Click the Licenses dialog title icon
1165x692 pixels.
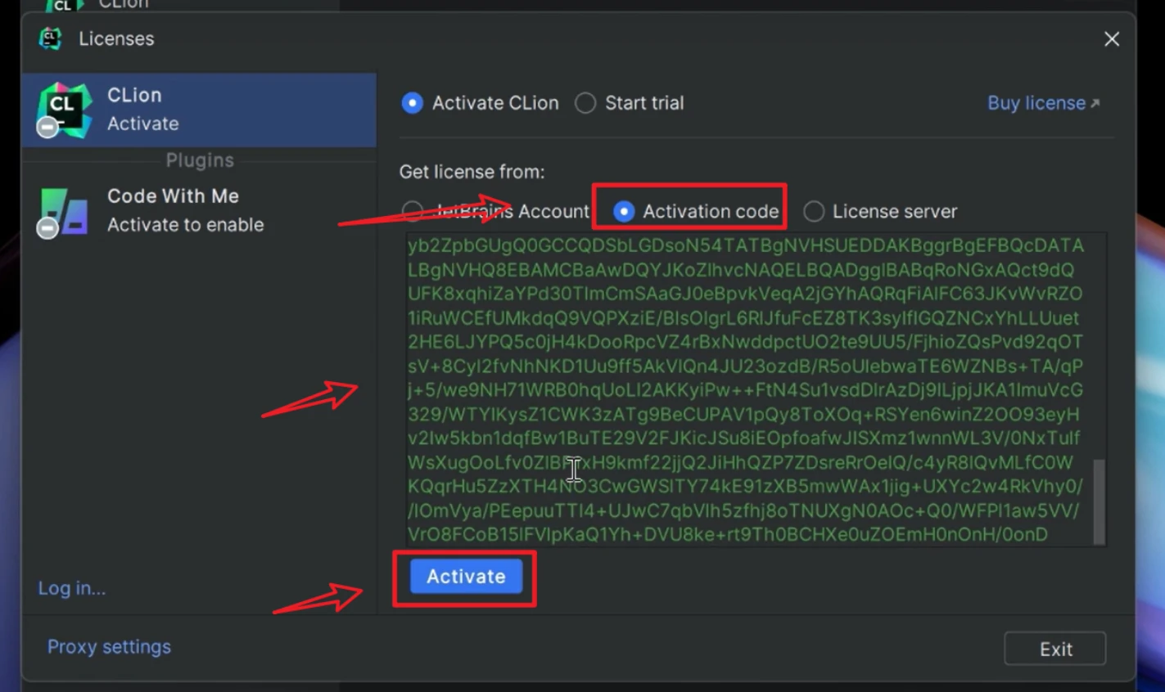click(x=51, y=38)
